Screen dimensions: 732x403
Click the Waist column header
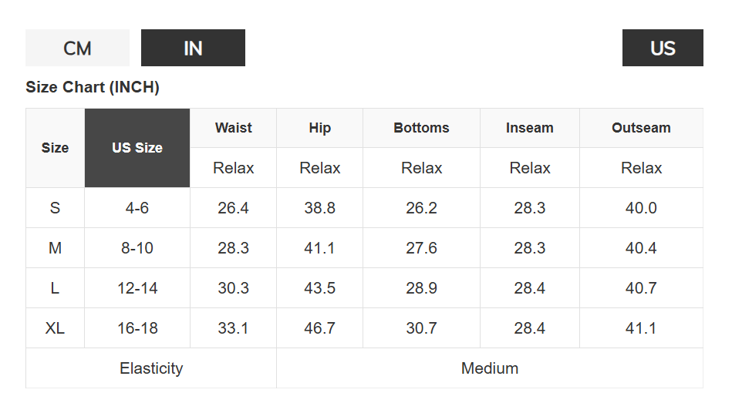[x=233, y=128]
